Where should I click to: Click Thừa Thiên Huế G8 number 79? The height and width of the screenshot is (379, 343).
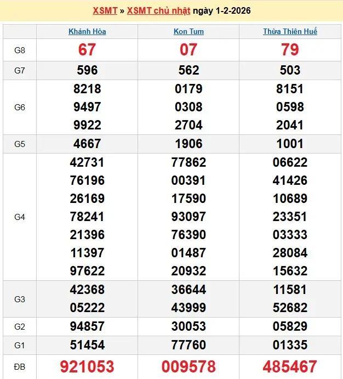290,50
